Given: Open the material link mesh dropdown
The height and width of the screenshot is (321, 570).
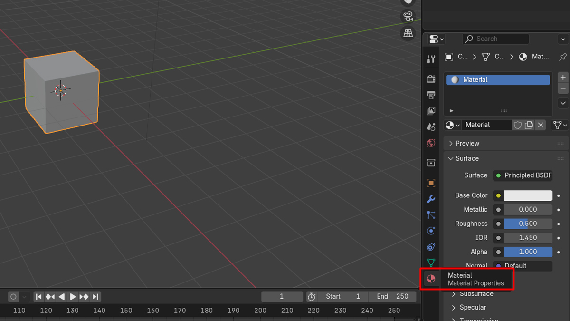Looking at the screenshot, I should pos(560,125).
